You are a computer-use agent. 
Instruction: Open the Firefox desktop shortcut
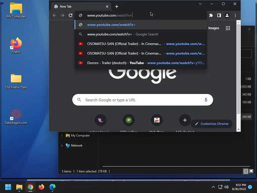click(16, 46)
